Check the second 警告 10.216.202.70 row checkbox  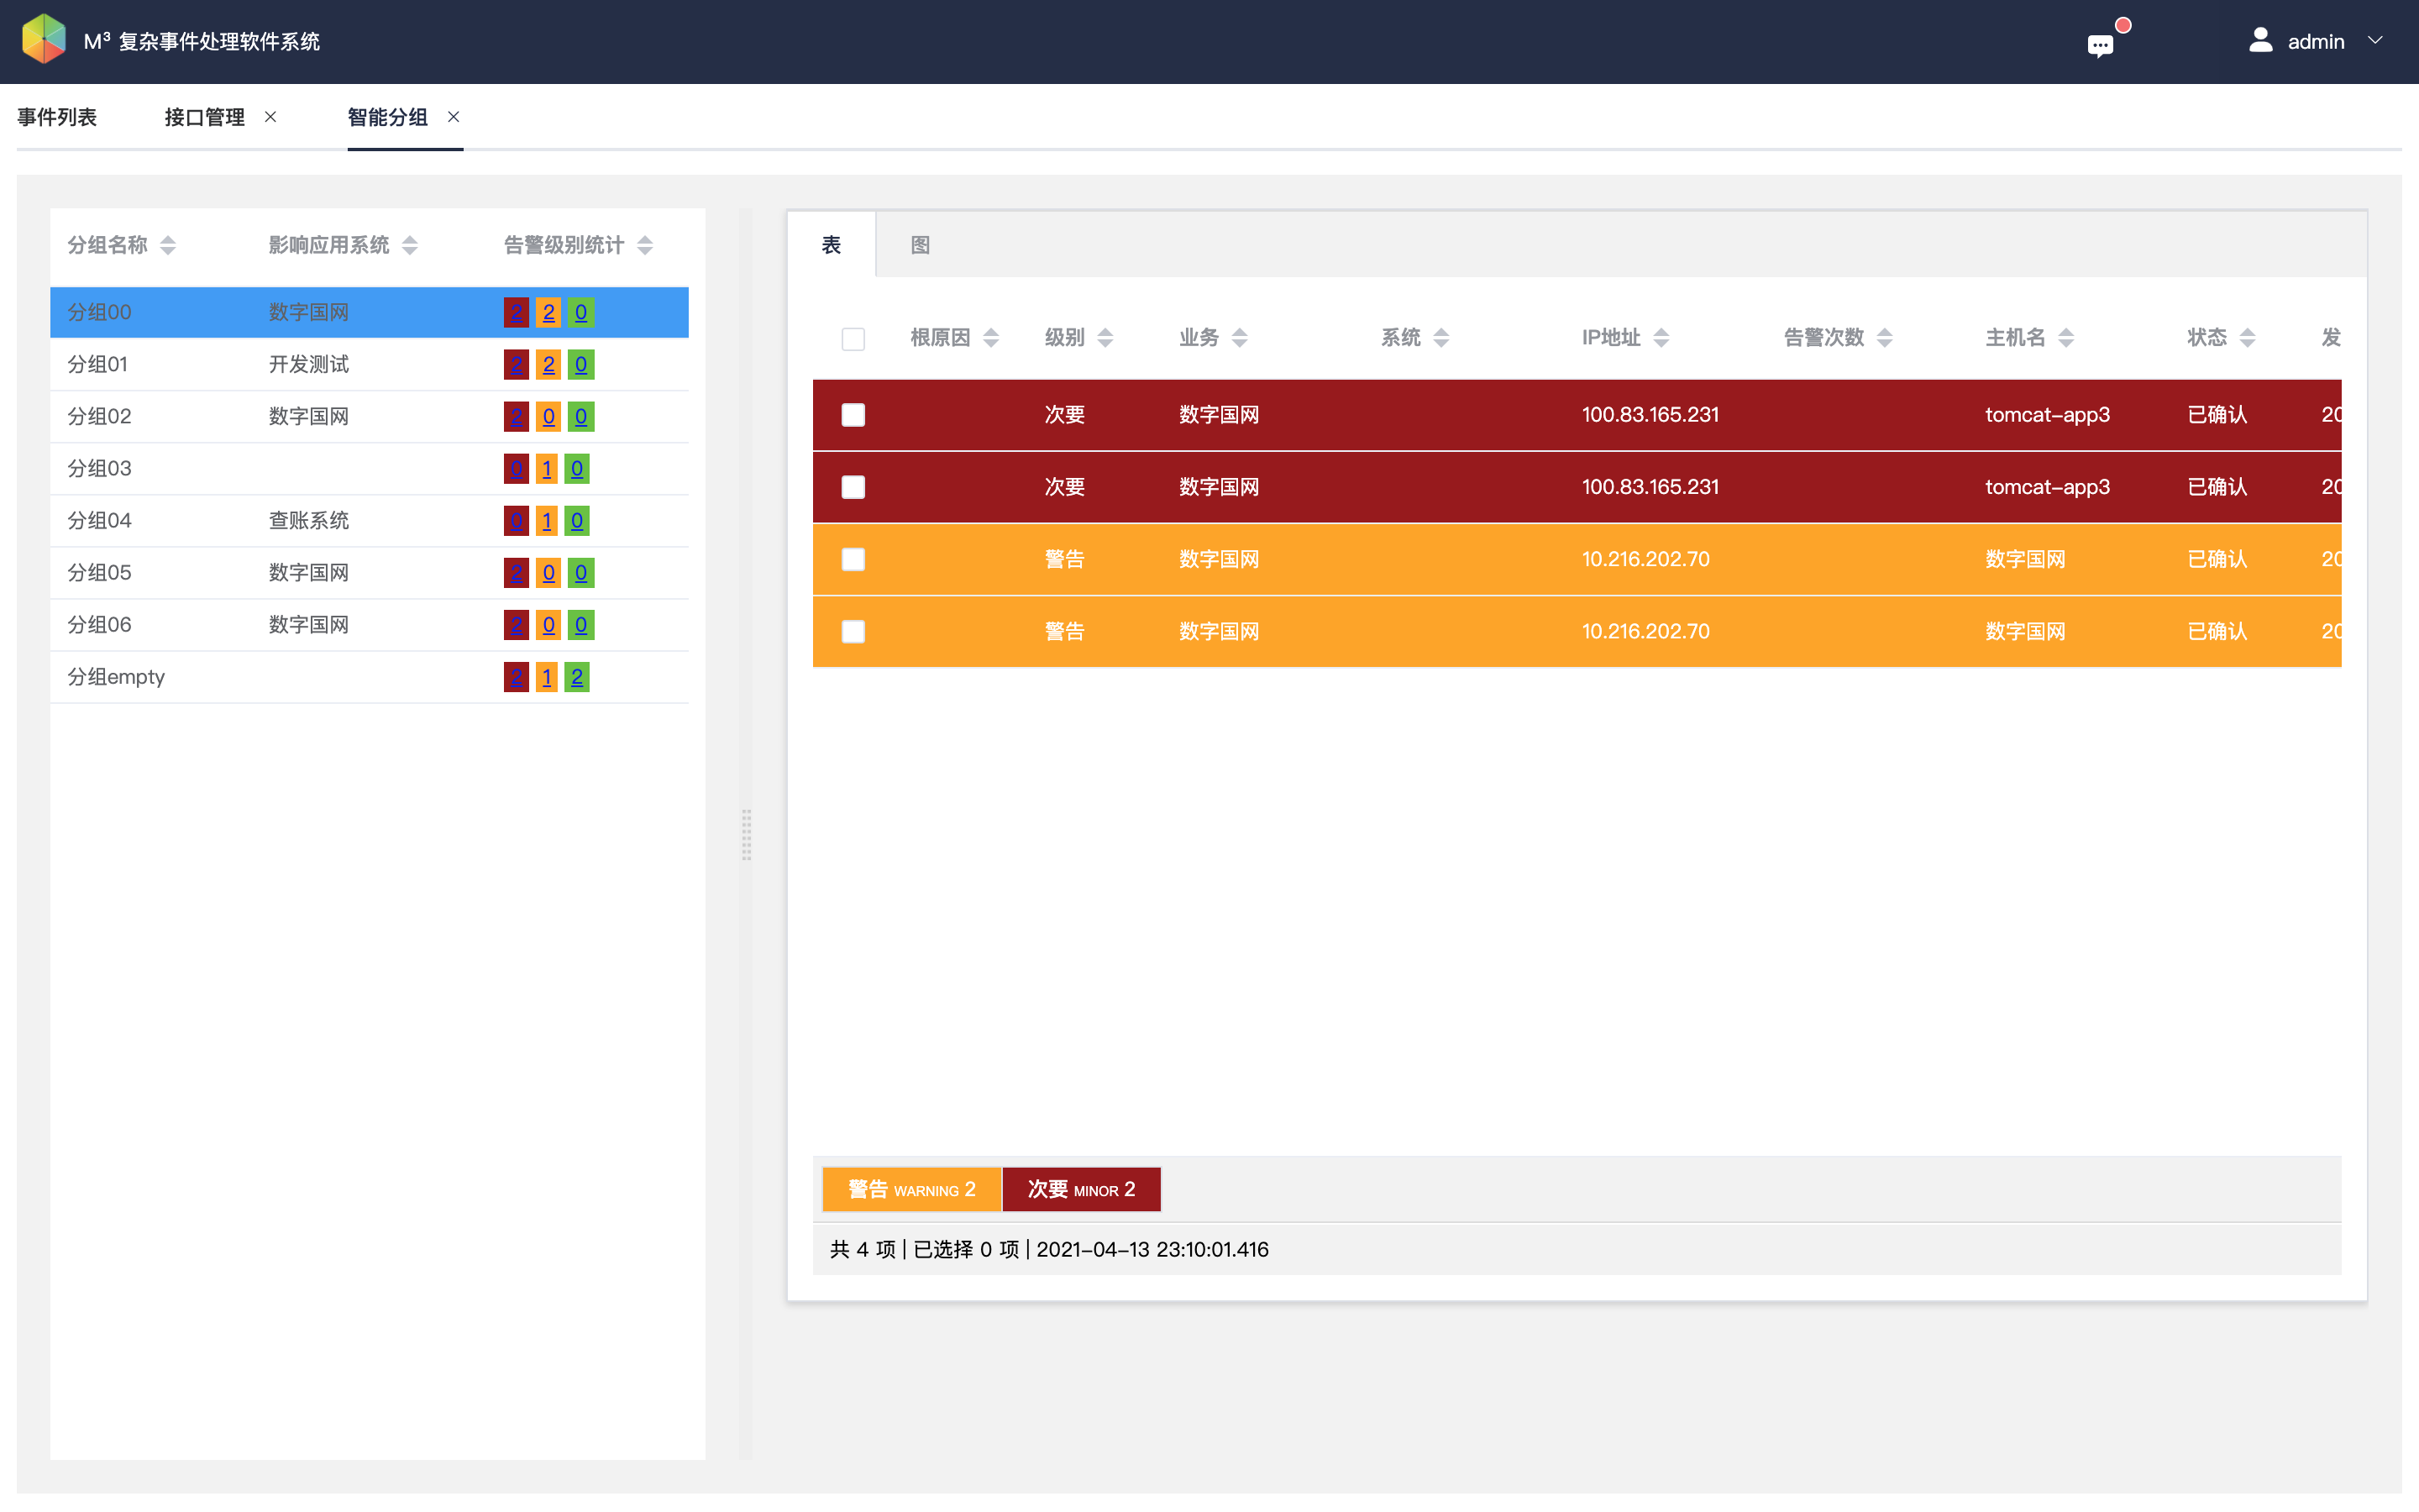pos(853,631)
